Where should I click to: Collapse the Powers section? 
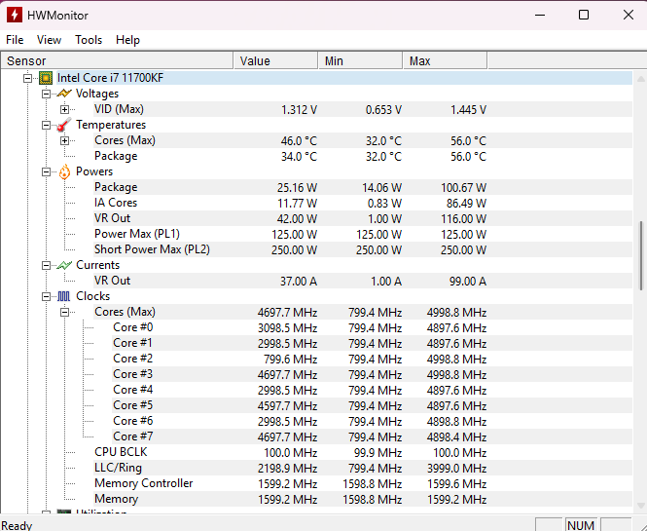47,171
